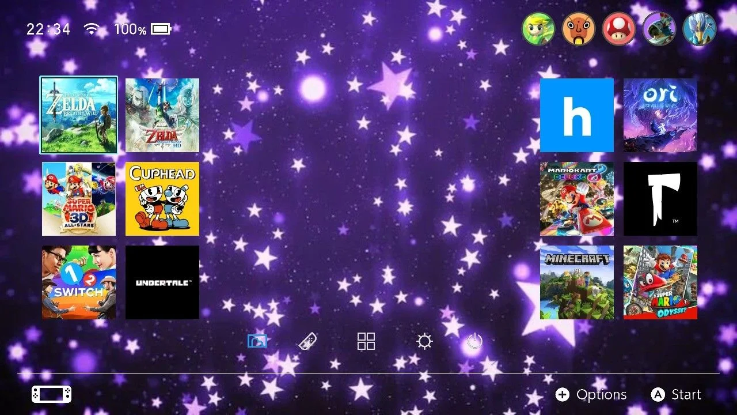
Task: Open the Cuphead game tile
Action: coord(162,199)
